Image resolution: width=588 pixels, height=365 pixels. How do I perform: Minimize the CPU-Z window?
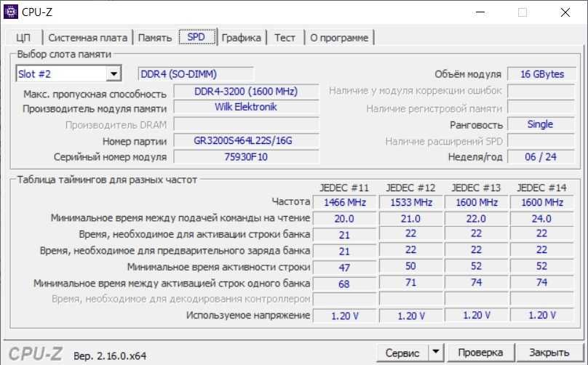480,12
